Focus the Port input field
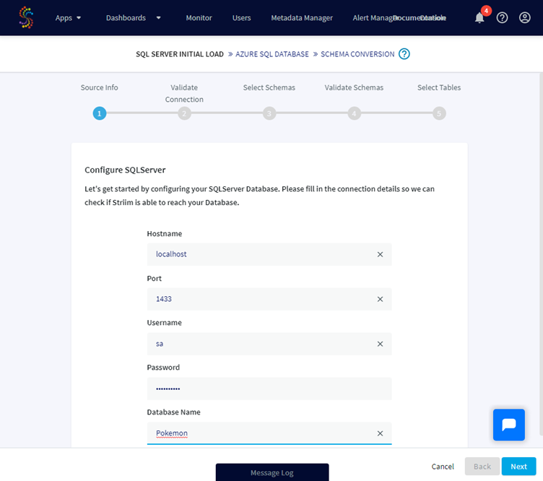Viewport: 543px width, 481px height. tap(269, 299)
